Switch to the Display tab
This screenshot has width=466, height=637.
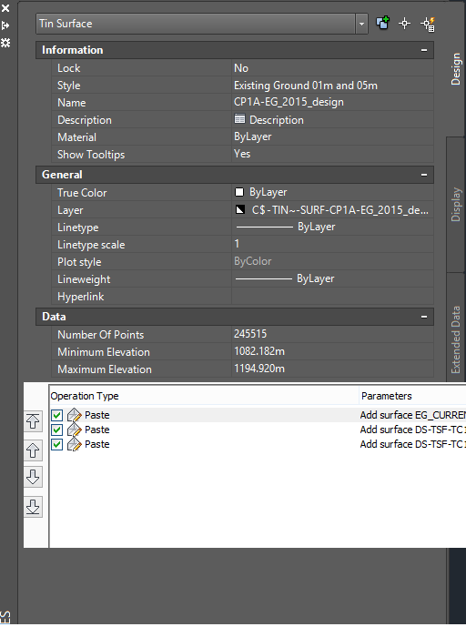(x=456, y=205)
